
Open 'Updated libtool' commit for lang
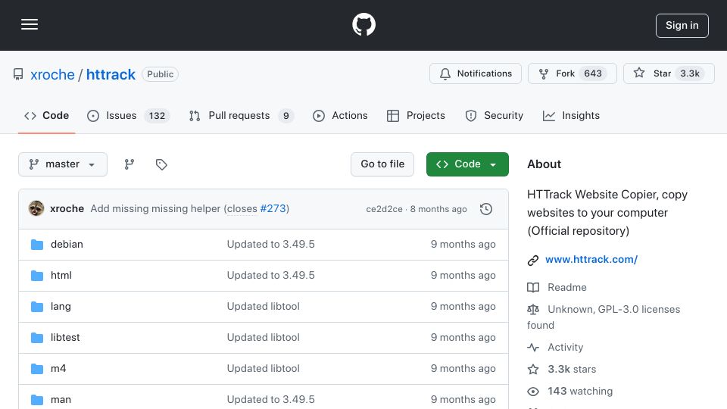[264, 307]
